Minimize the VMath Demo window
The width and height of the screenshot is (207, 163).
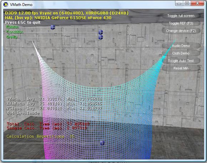point(179,4)
